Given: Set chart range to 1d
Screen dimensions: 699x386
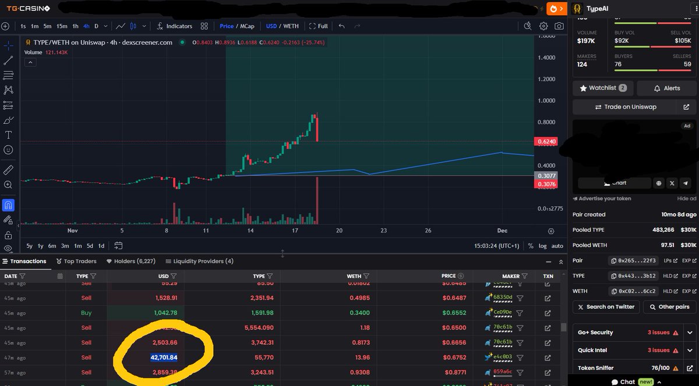Looking at the screenshot, I should (101, 246).
